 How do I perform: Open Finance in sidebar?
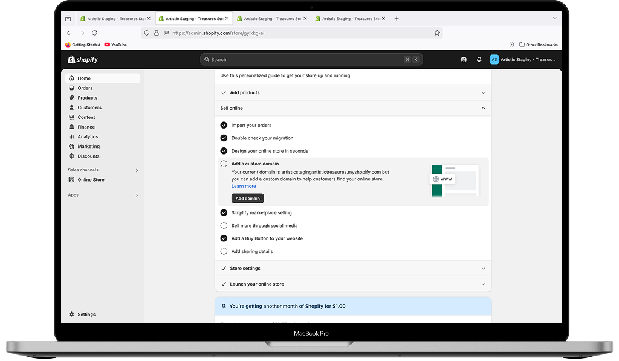point(103,127)
